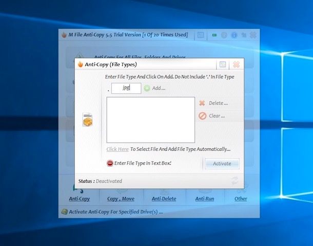Viewport: 313px width, 246px height.
Task: Click the Add ... button label
Action: coord(159,88)
